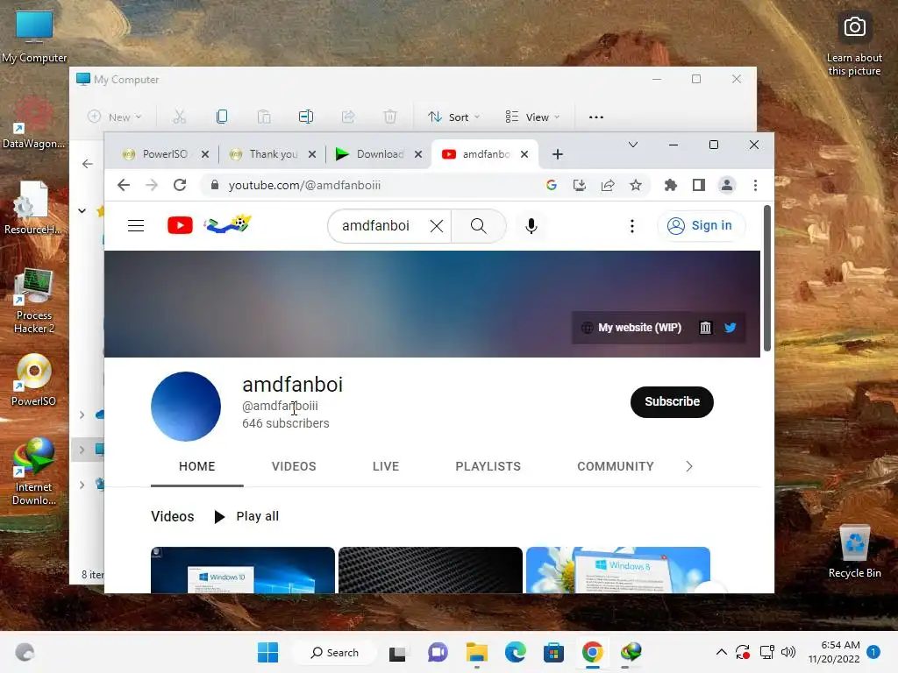The width and height of the screenshot is (898, 673).
Task: Open the dark carbon-pattern video thumbnail
Action: (x=430, y=570)
